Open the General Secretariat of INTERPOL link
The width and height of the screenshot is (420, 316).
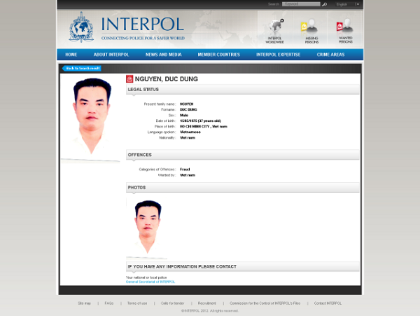[x=150, y=282]
